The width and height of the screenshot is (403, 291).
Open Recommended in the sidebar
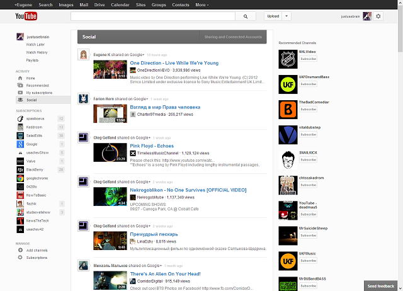pyautogui.click(x=37, y=85)
